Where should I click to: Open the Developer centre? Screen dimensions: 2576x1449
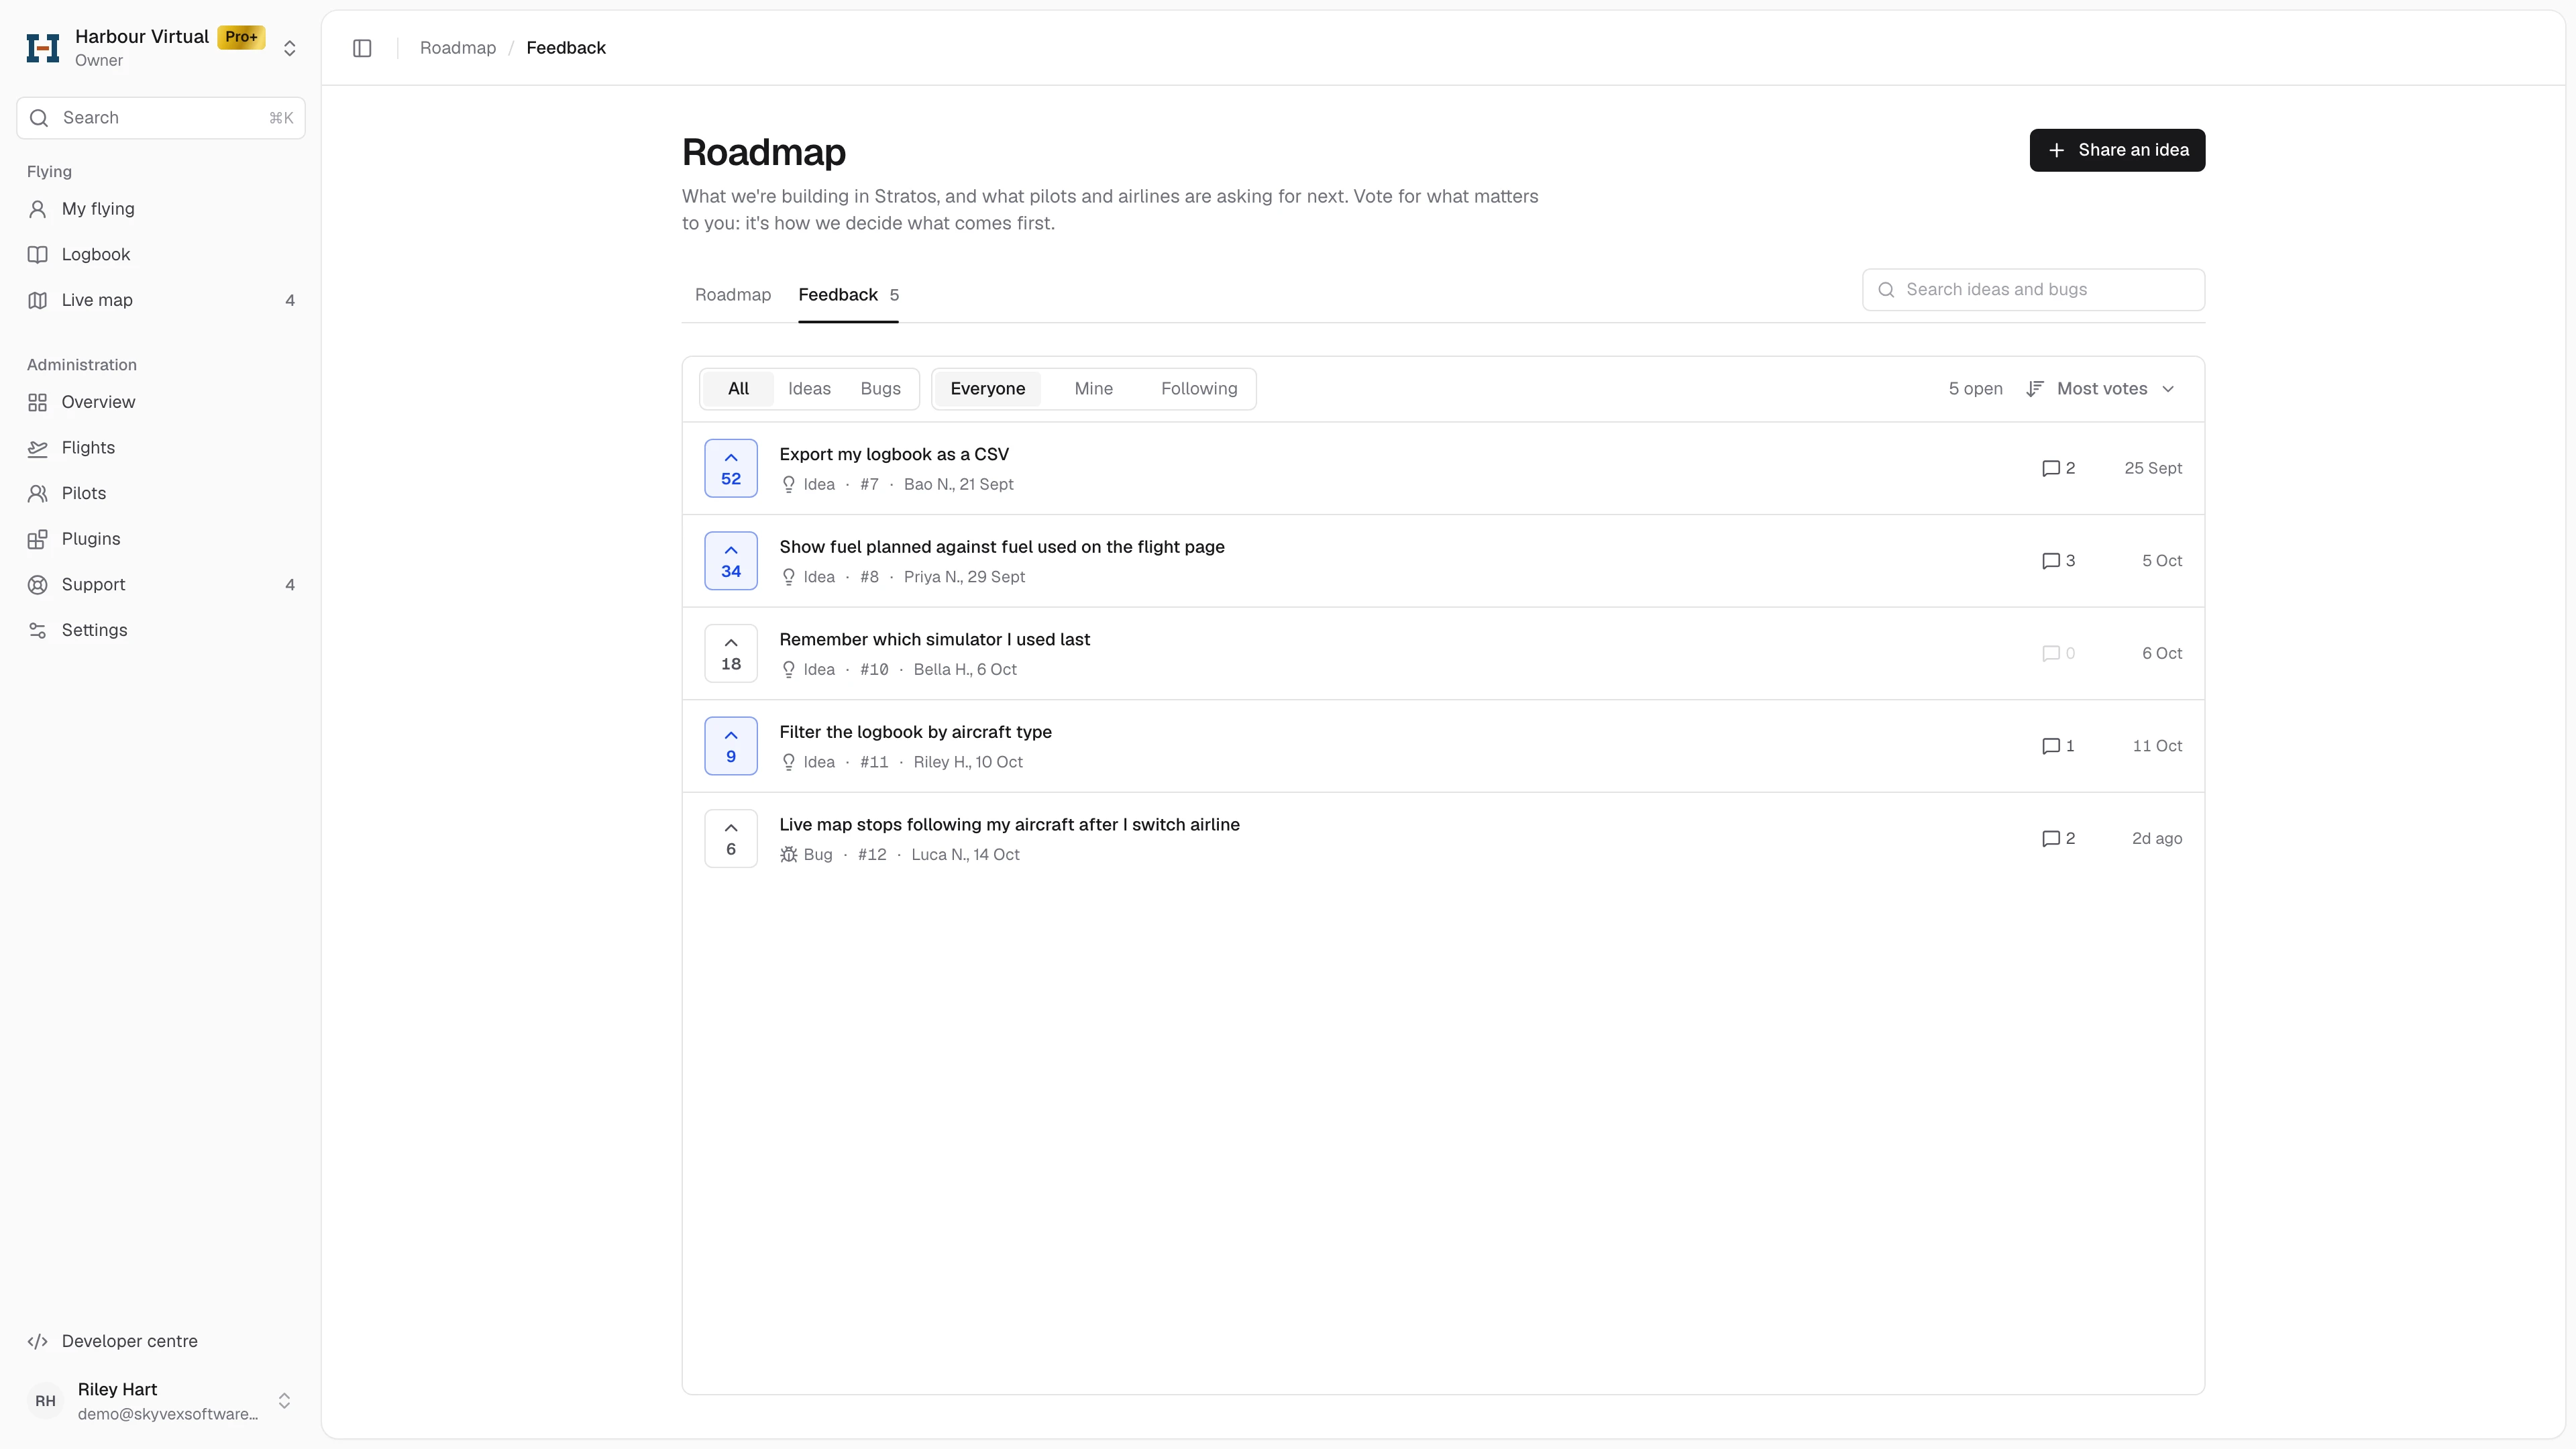pos(161,1341)
